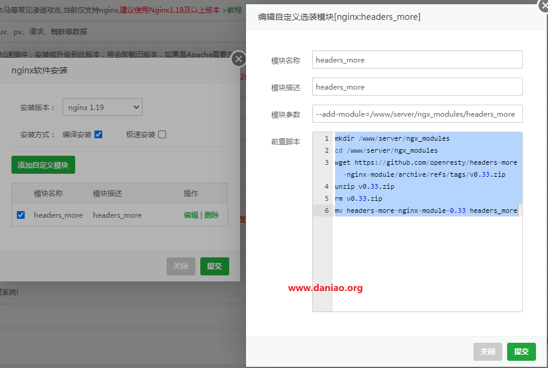Close the edit custom module dialog X icon

click(x=543, y=5)
